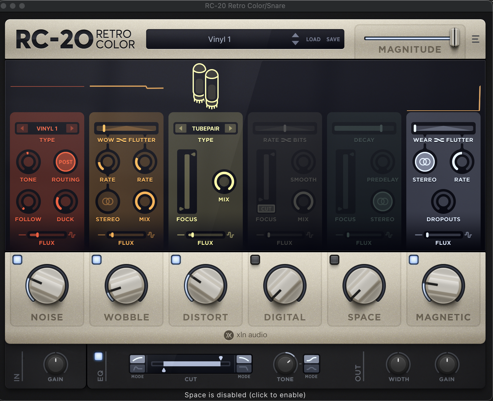Click the output GAIN knob
Viewport: 493px width, 401px height.
click(x=447, y=364)
